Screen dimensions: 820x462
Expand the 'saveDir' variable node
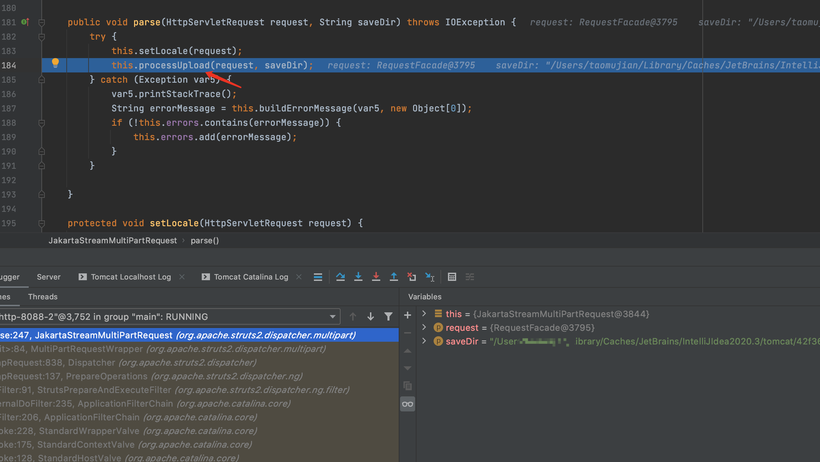pos(424,341)
